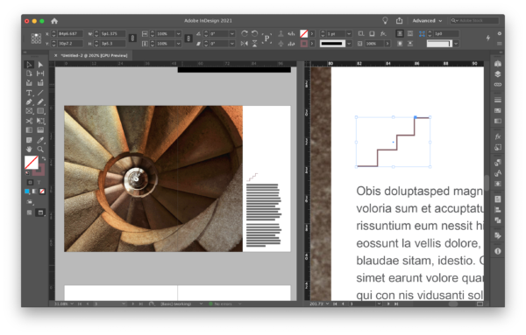This screenshot has height=335, width=526.
Task: Open stroke weight 1 pt dropdown
Action: (x=349, y=34)
